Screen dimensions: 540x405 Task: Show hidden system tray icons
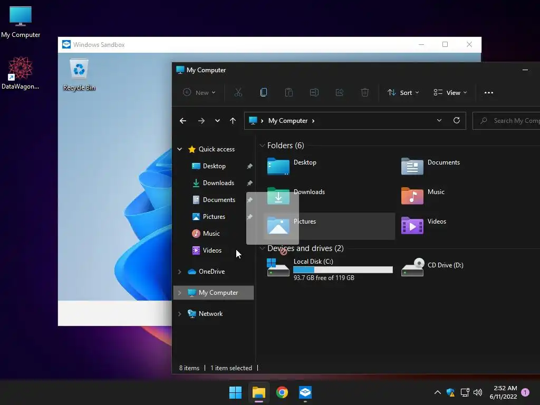pos(437,392)
